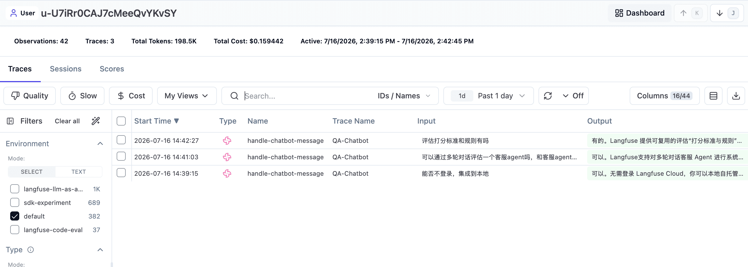Screen dimensions: 748x267
Task: Open the Columns 16/44 selector
Action: tap(664, 96)
